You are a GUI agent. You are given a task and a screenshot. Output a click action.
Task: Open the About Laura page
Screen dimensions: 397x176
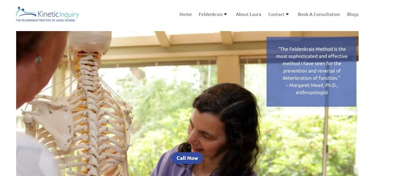pyautogui.click(x=249, y=14)
